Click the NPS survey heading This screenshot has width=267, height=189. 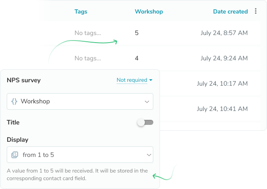coord(24,80)
